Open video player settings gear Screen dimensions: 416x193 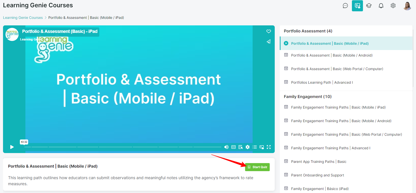click(248, 147)
